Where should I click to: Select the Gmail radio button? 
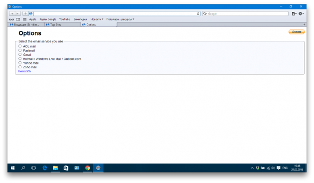click(x=20, y=54)
